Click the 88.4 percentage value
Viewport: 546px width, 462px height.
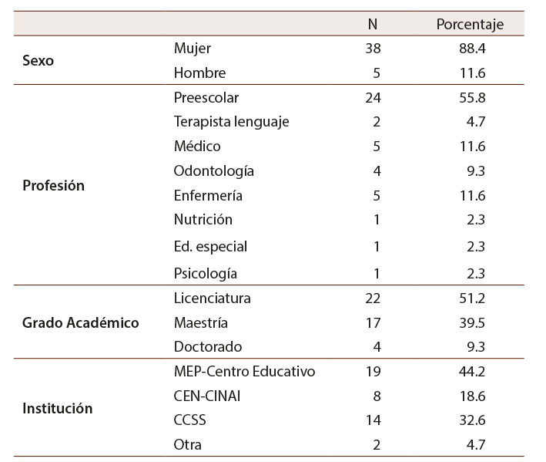tap(471, 49)
